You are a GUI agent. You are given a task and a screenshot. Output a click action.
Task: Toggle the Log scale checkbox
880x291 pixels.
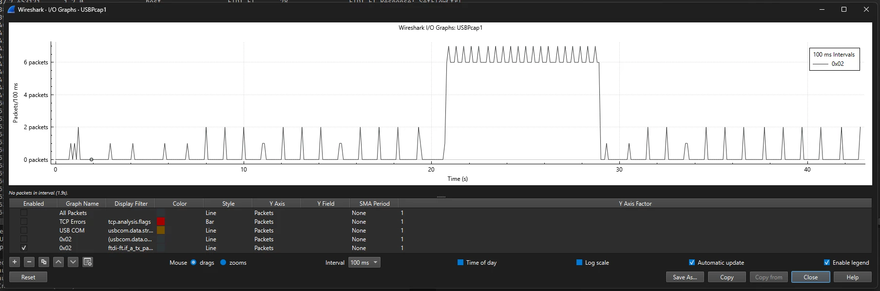click(x=579, y=262)
